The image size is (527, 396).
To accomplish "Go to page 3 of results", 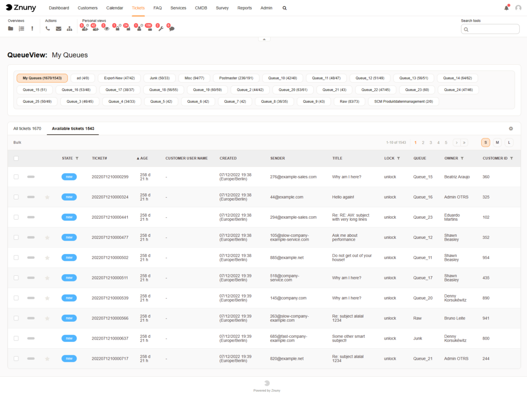I will pyautogui.click(x=431, y=143).
